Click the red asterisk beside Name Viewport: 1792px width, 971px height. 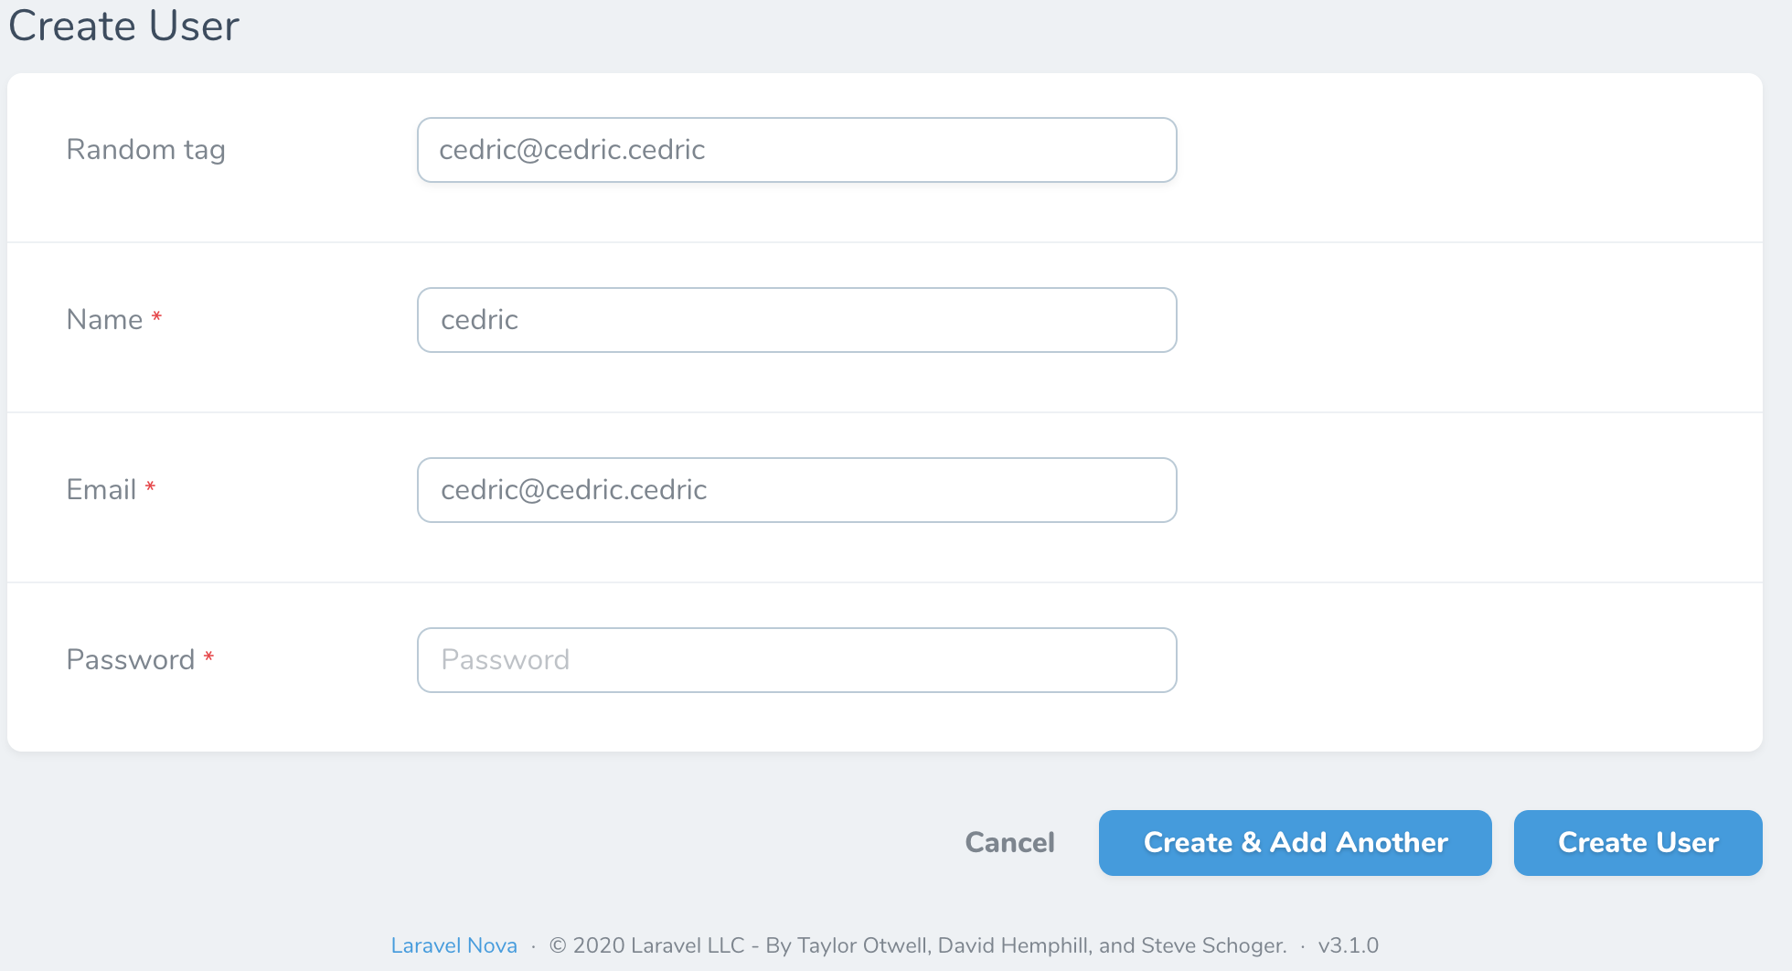[x=156, y=317]
